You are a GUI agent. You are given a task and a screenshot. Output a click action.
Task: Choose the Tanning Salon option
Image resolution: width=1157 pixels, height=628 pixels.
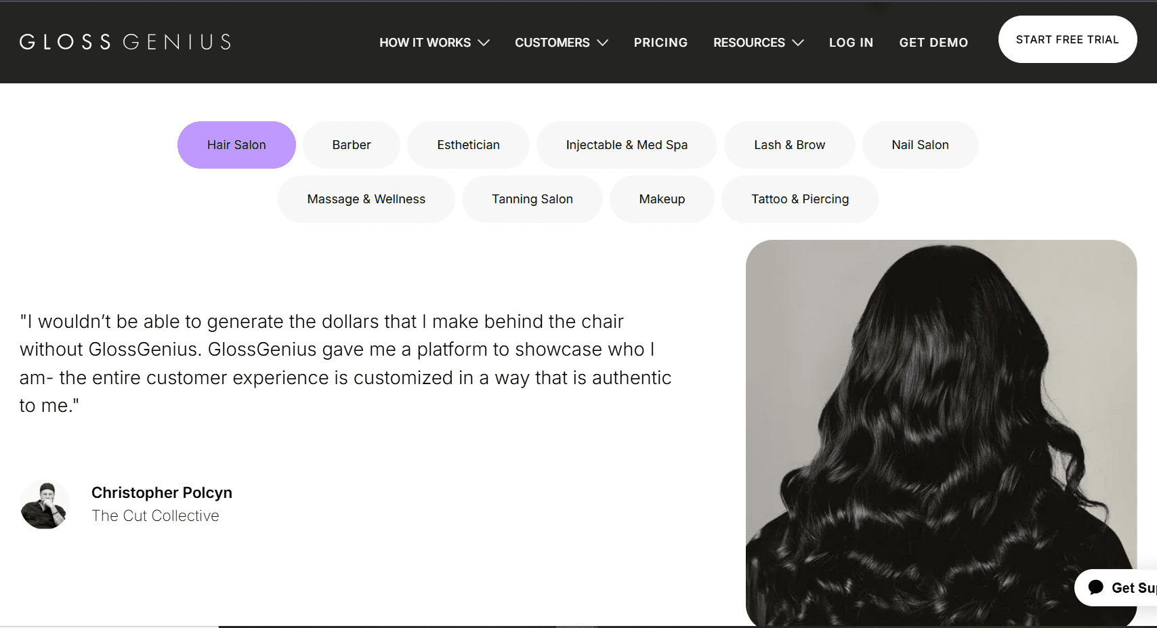pos(532,199)
